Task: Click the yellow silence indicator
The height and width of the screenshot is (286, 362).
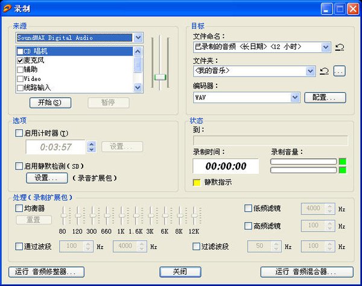Action: [x=196, y=182]
